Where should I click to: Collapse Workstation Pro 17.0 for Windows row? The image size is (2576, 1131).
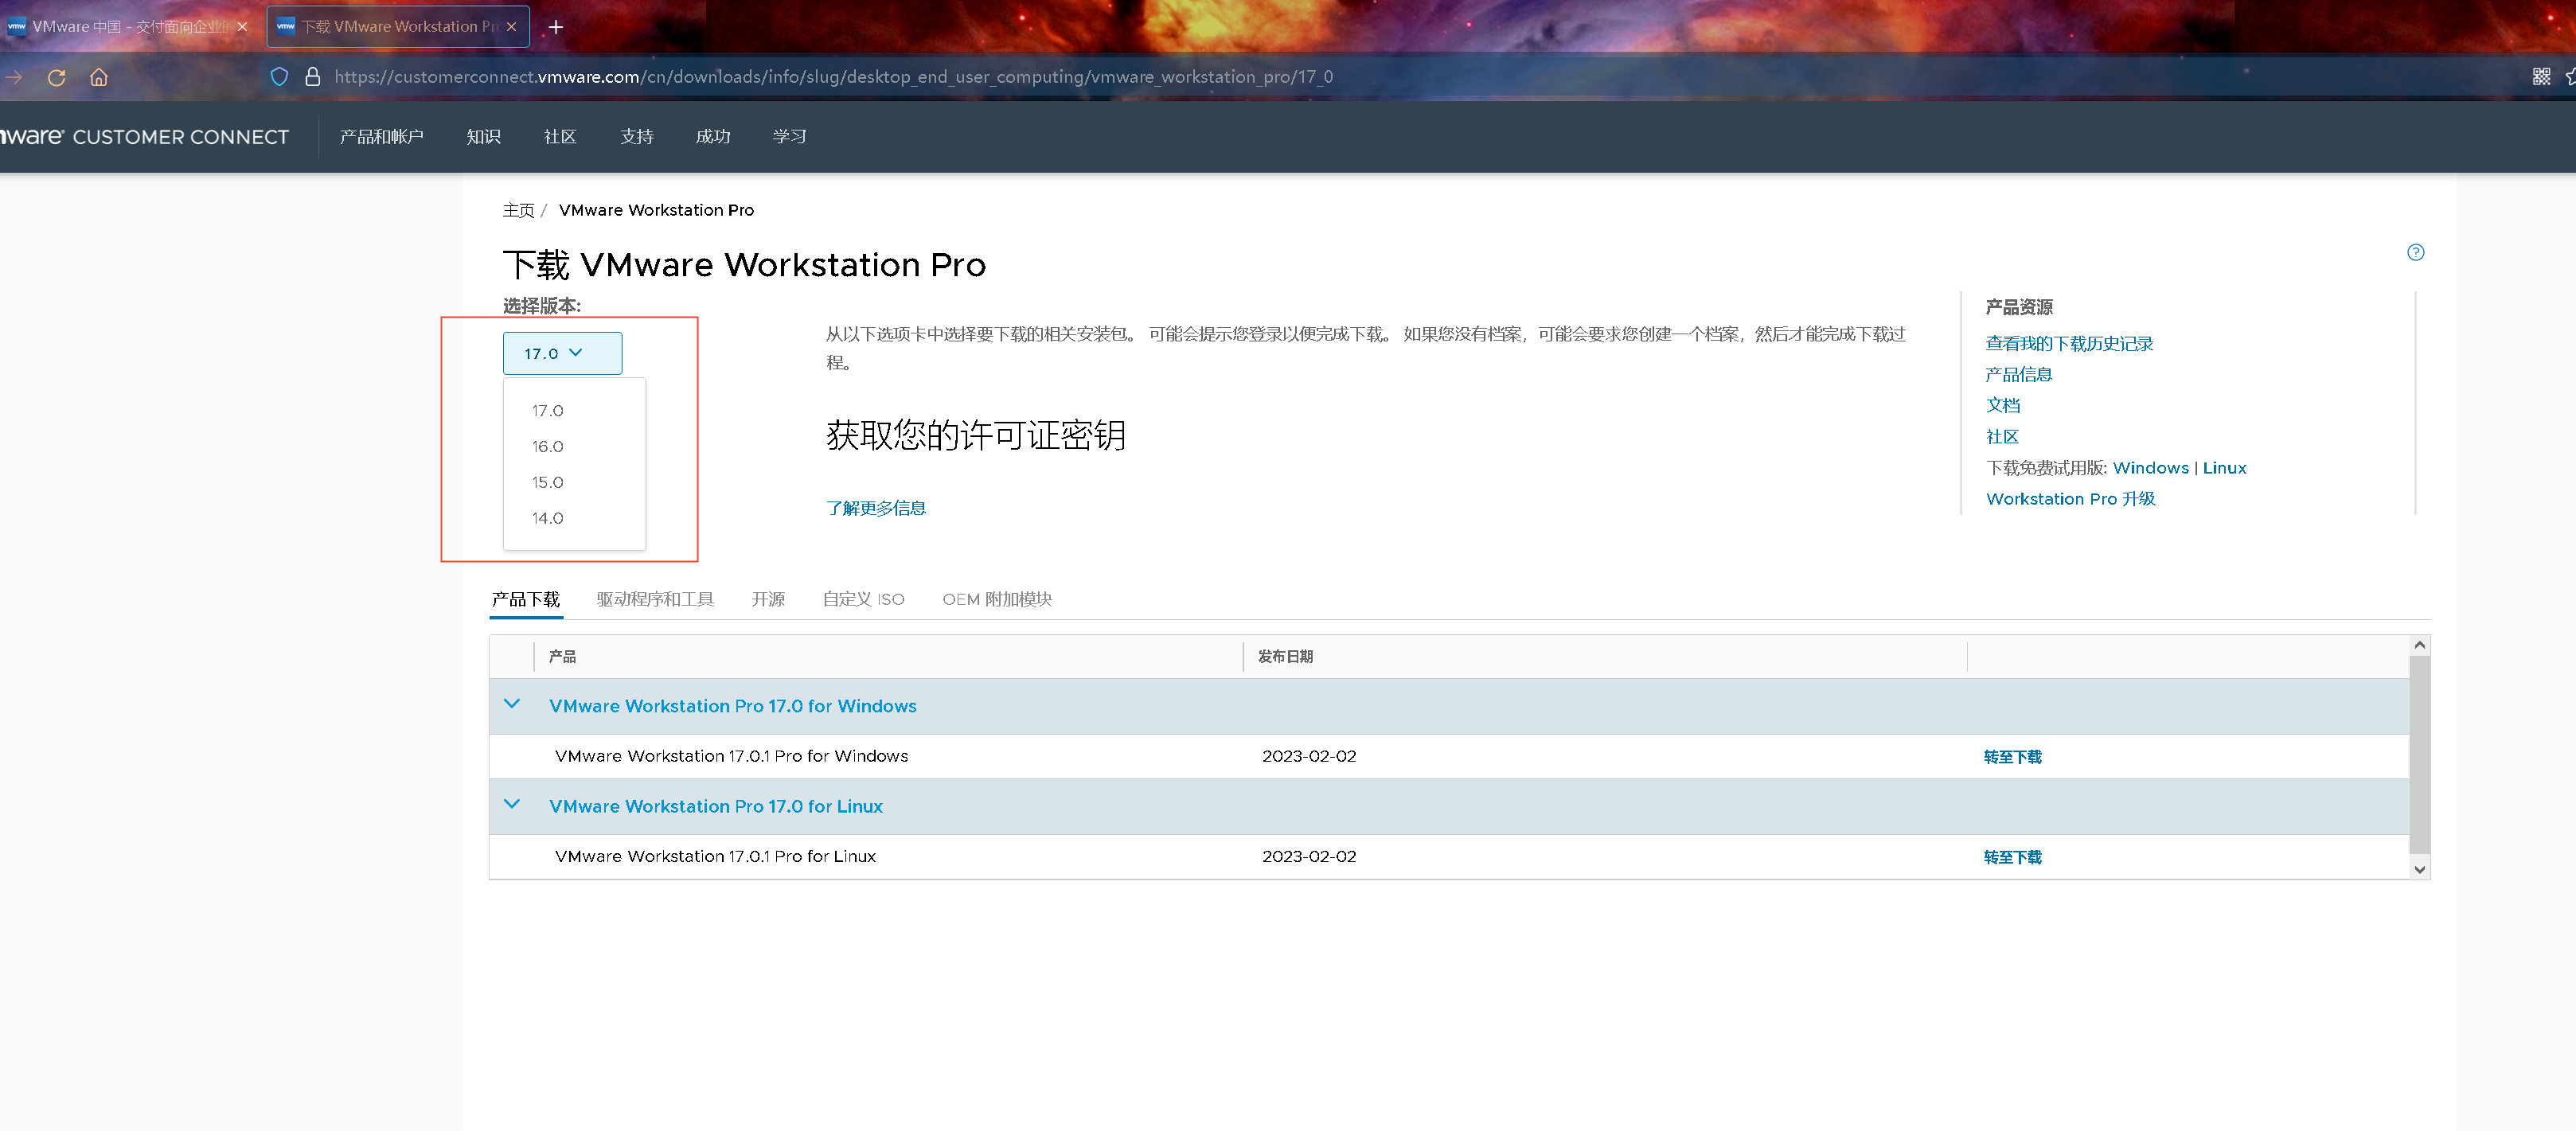click(512, 704)
